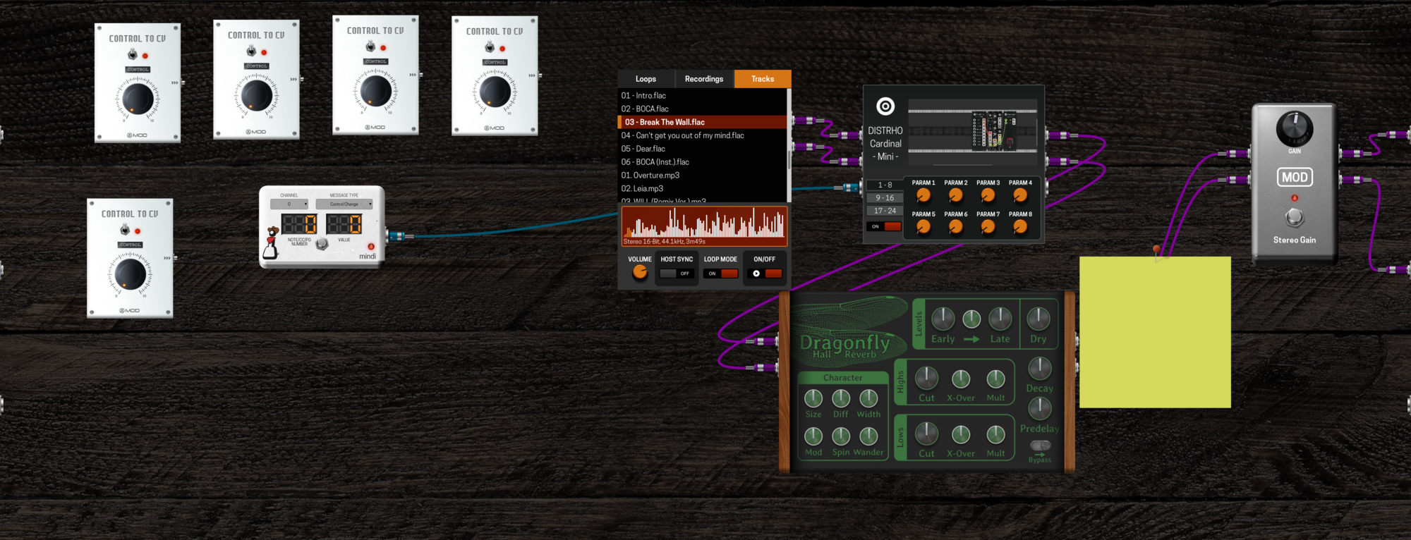Select track 02. Leia.mp3
Image resolution: width=1411 pixels, height=540 pixels.
coord(702,189)
